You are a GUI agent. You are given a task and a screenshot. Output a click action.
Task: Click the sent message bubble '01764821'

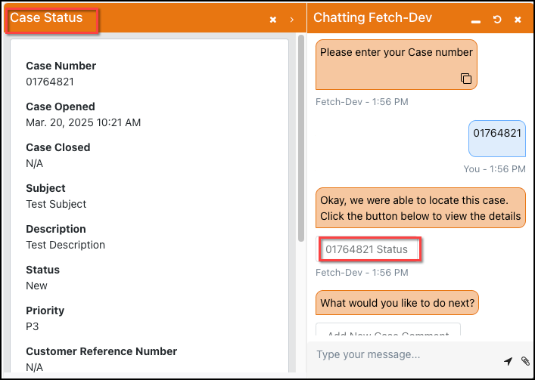[497, 138]
